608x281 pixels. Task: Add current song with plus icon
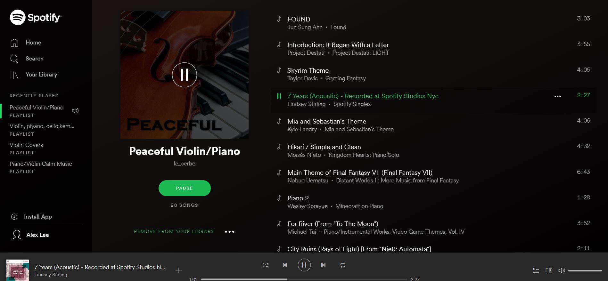pos(179,270)
